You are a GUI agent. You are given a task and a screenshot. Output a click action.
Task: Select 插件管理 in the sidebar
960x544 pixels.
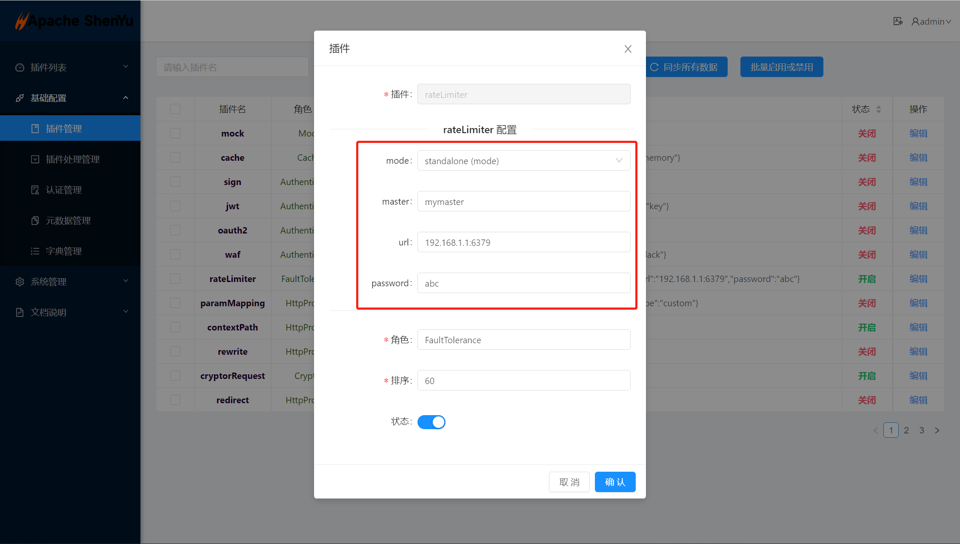[x=64, y=129]
